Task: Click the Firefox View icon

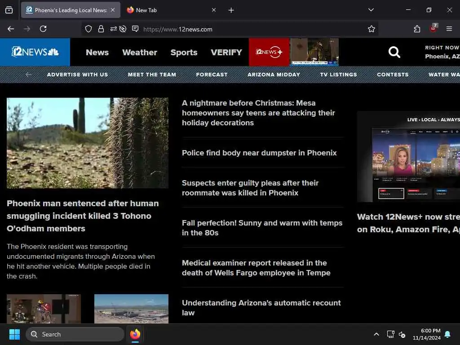Action: click(9, 10)
